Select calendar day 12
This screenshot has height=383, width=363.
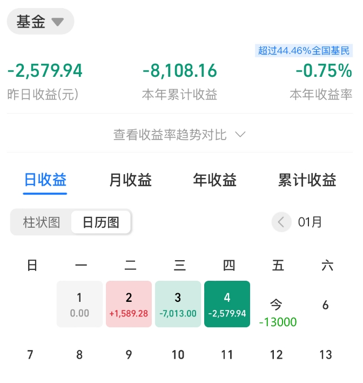pos(277,355)
